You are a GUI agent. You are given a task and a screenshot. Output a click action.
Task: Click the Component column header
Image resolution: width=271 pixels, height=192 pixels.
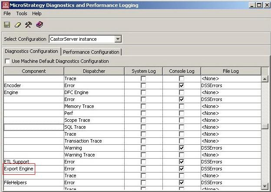pos(33,71)
